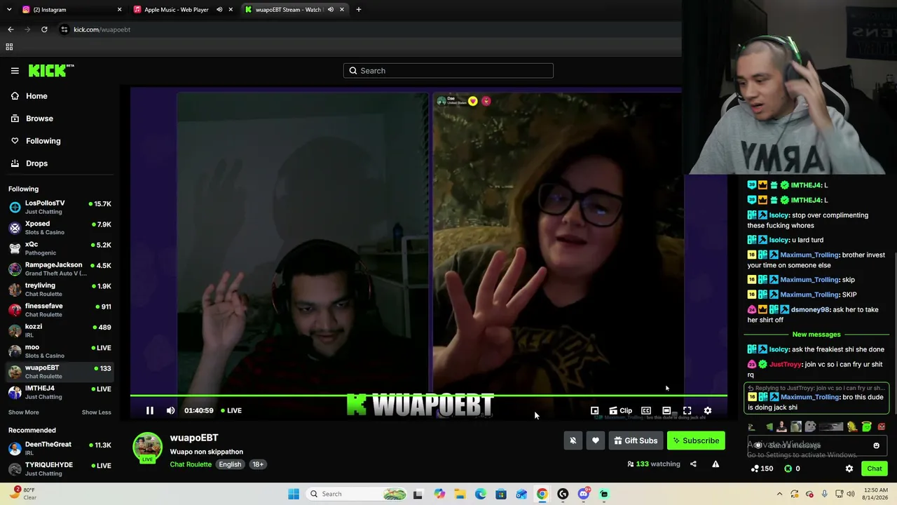Screen dimensions: 897x505
Task: Subscribe to wuapoEBT
Action: coord(696,440)
